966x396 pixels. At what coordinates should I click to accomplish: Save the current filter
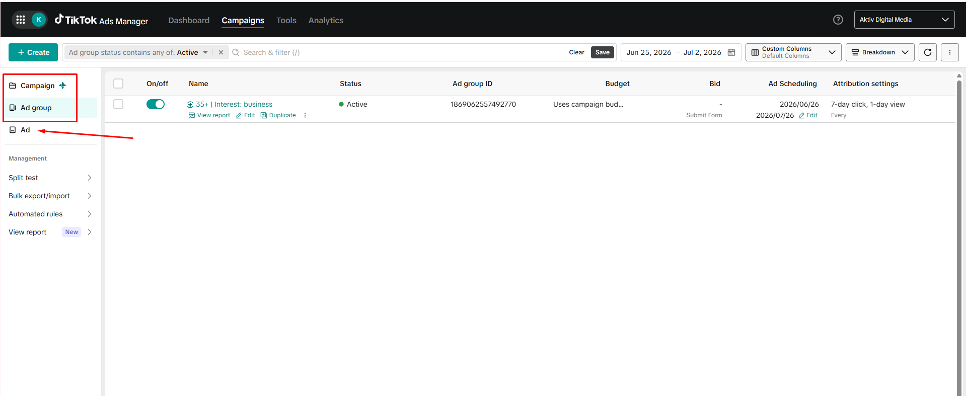click(603, 52)
